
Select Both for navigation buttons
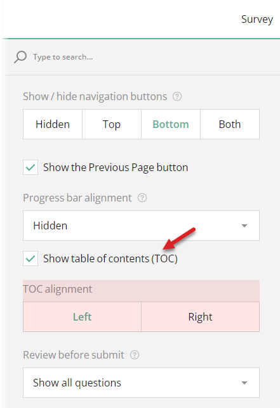point(230,124)
